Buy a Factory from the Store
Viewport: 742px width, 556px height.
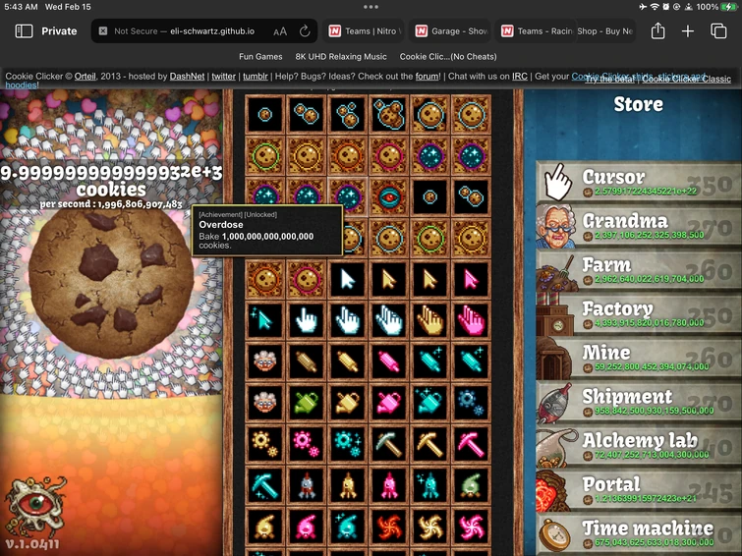639,314
